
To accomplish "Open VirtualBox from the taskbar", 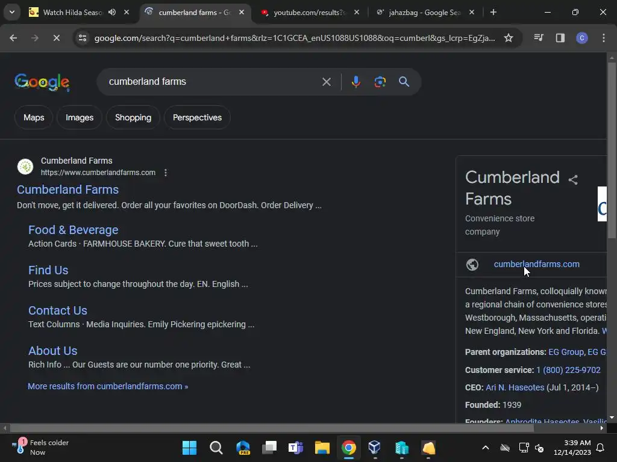I will (375, 448).
